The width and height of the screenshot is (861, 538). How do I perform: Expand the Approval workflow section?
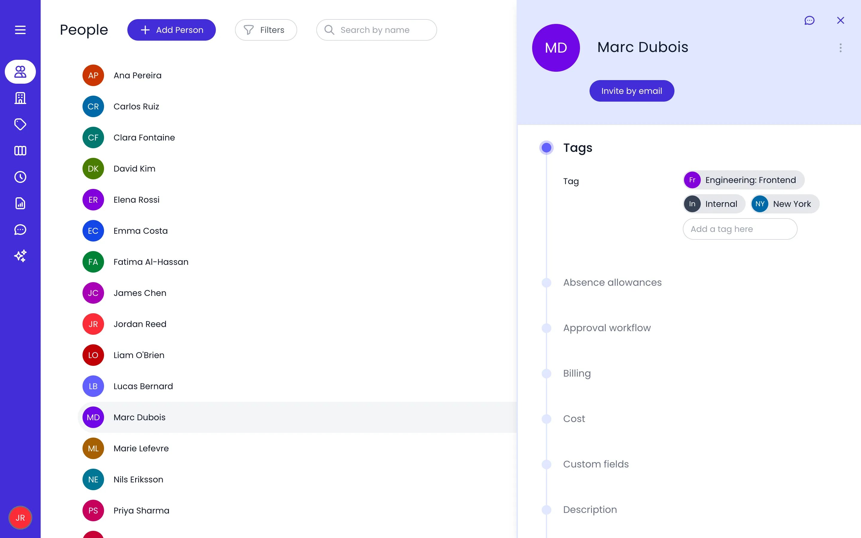(607, 328)
